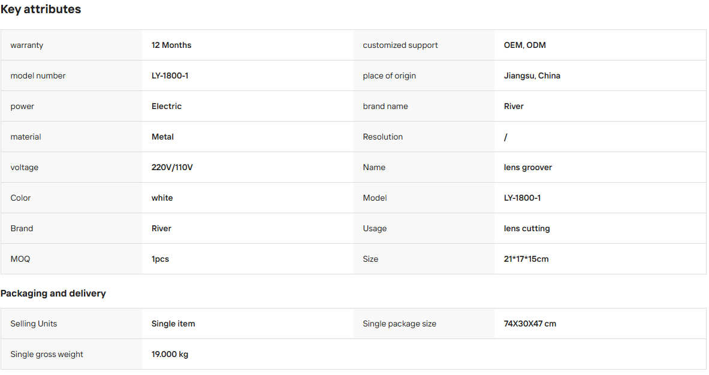Select the 220V/110V voltage value
The height and width of the screenshot is (375, 709).
[172, 168]
